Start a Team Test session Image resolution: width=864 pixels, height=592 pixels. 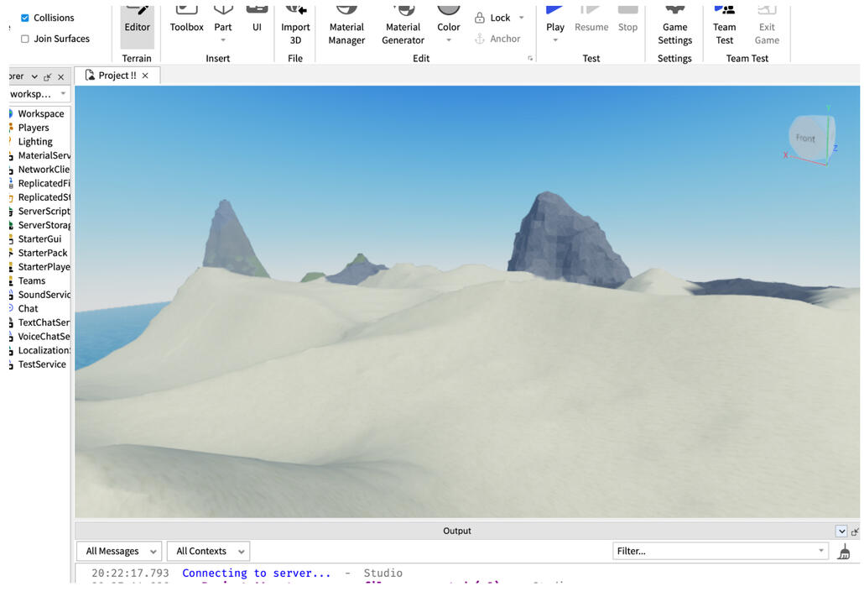[x=724, y=25]
